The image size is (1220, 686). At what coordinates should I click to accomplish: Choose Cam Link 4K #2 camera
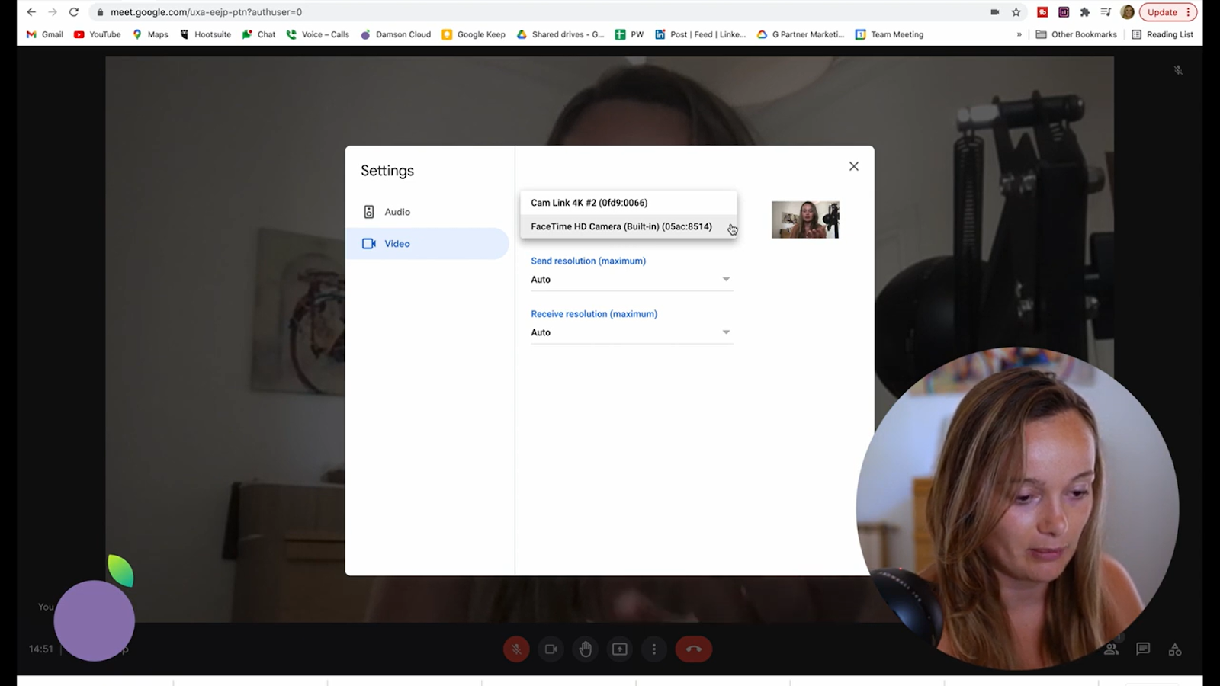tap(628, 203)
